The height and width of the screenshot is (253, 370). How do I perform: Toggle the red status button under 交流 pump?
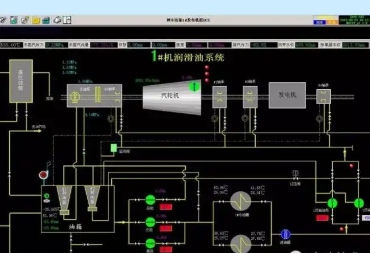coord(166,229)
